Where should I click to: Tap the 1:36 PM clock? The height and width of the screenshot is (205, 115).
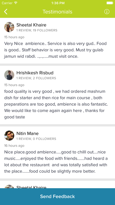point(58,3)
